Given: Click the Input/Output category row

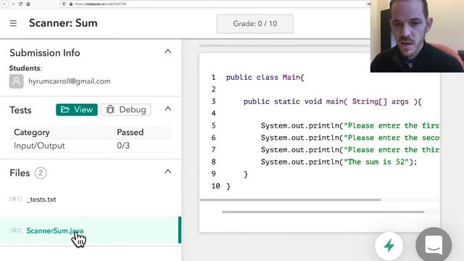Looking at the screenshot, I should coord(91,146).
